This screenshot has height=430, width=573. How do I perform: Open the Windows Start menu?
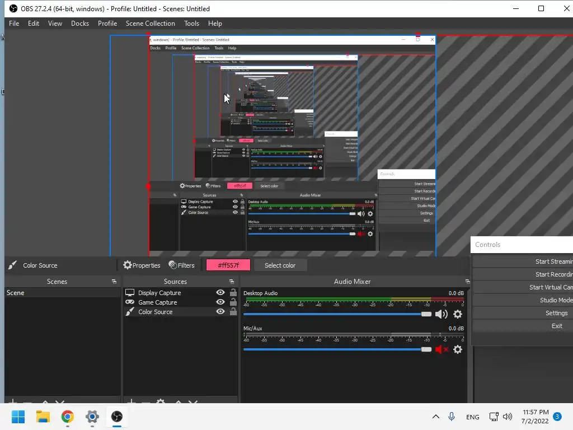tap(18, 417)
